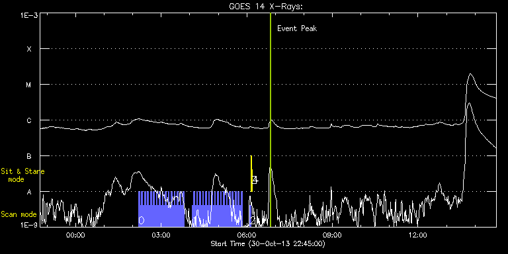Click the 12:00 time axis label
This screenshot has width=508, height=254.
point(417,235)
